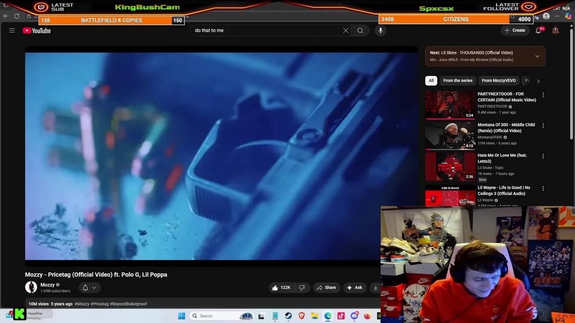The image size is (575, 323).
Task: Open the Notepad icon on the taskbar
Action: pyautogui.click(x=275, y=316)
